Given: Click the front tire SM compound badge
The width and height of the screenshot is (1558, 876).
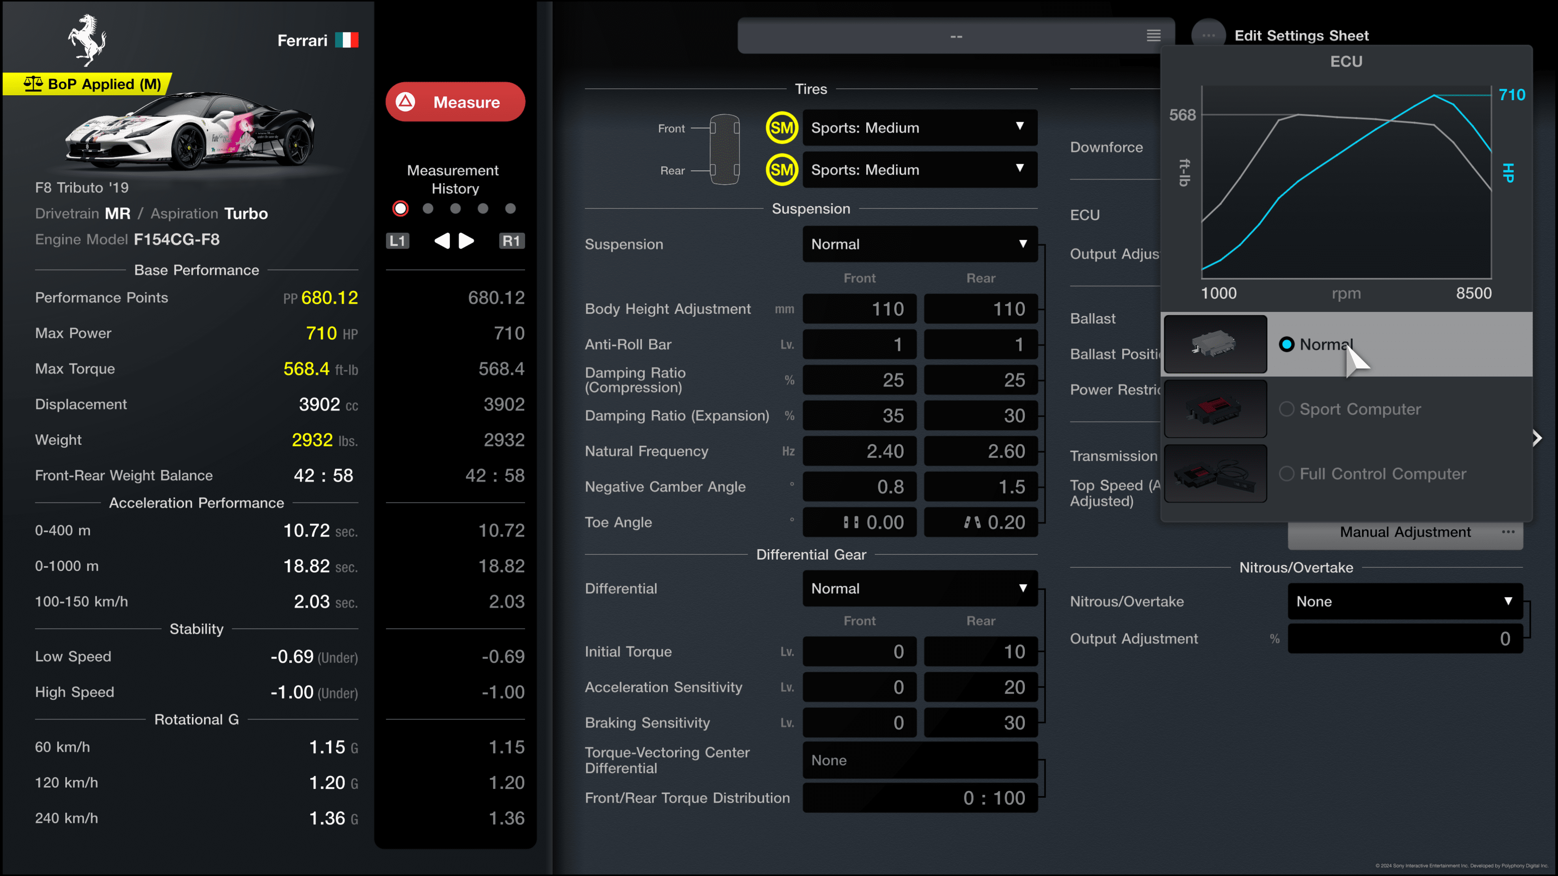Looking at the screenshot, I should pos(781,128).
